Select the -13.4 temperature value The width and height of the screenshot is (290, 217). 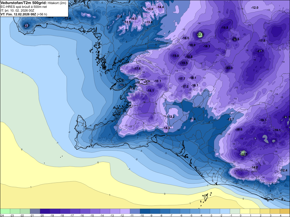tap(149, 22)
